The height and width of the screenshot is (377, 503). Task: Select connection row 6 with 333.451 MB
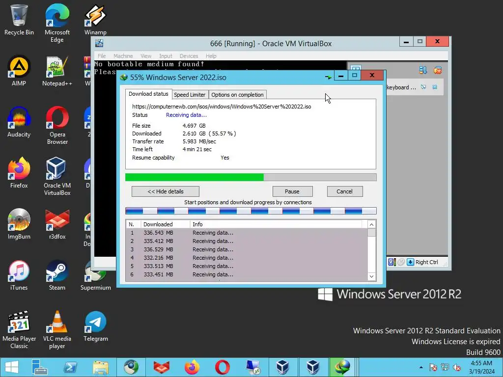click(247, 274)
